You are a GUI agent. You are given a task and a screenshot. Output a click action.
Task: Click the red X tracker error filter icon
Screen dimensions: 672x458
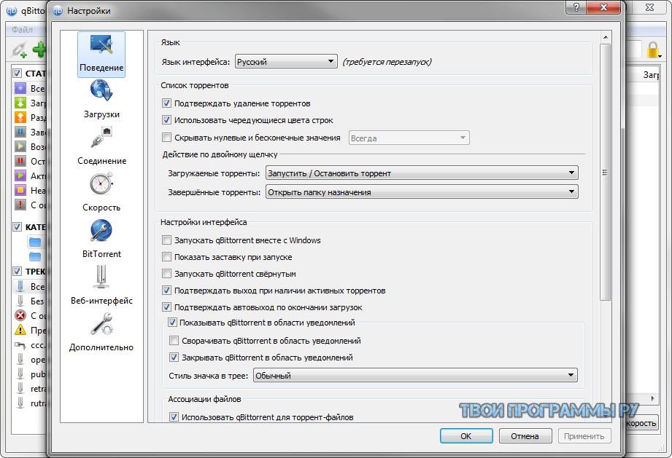tap(20, 315)
